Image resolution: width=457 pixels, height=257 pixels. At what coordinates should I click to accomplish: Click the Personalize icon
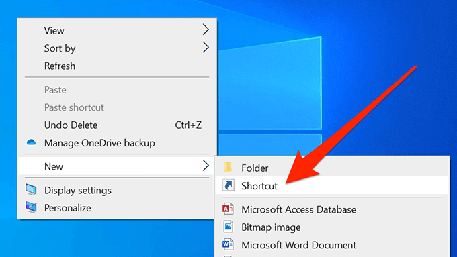pos(31,207)
